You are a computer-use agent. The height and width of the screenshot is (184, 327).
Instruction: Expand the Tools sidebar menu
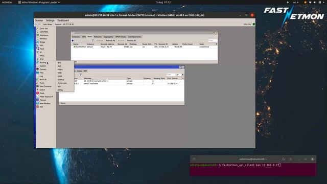point(42,83)
